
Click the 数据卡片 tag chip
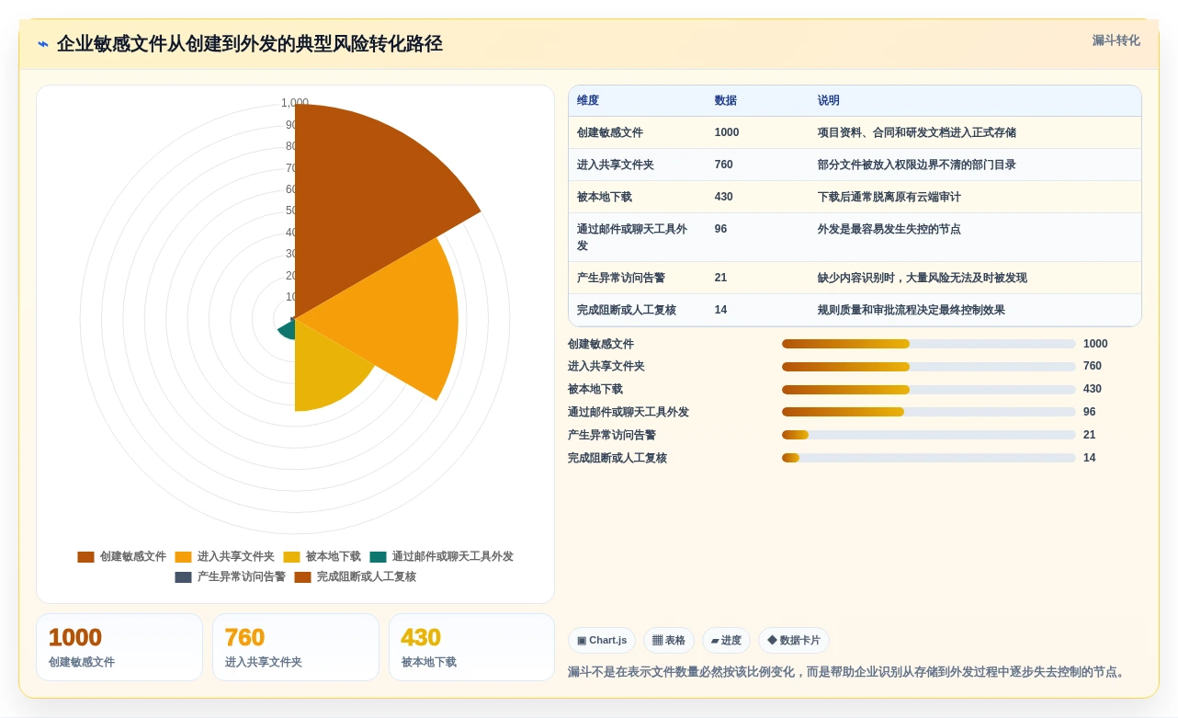[794, 640]
